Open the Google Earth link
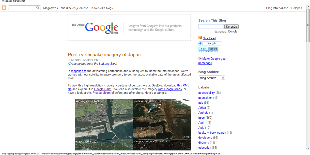Image resolution: width=310 pixels, height=155 pixels. pos(103,89)
